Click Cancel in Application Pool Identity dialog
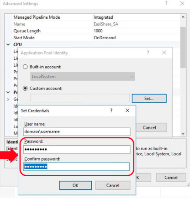This screenshot has width=190, height=198. tap(150, 127)
